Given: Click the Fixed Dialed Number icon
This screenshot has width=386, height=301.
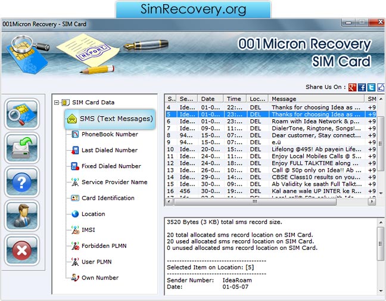Looking at the screenshot, I should pos(75,166).
